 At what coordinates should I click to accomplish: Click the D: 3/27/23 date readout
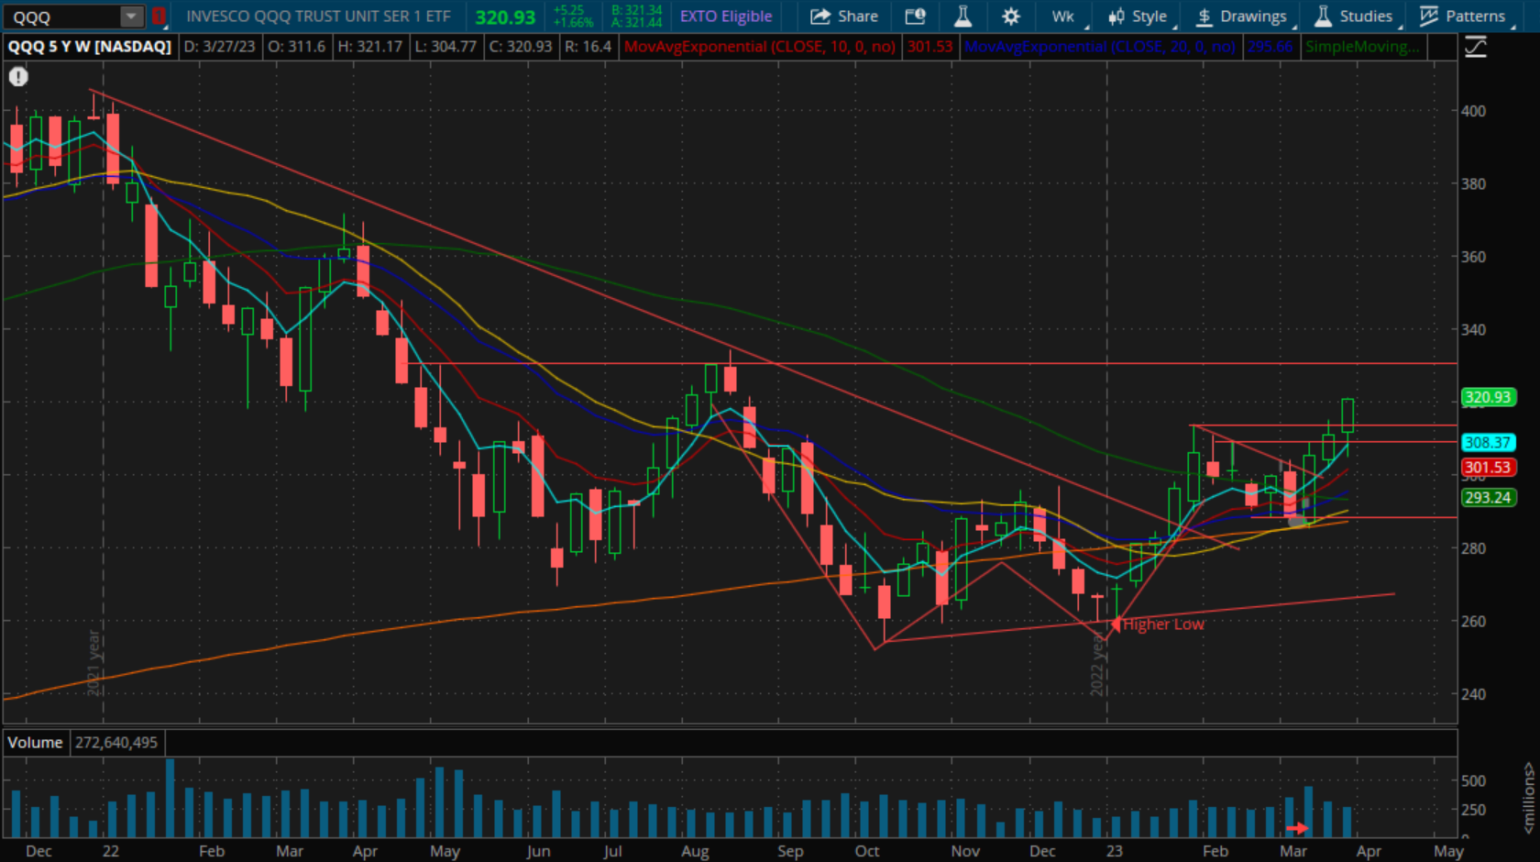point(219,47)
